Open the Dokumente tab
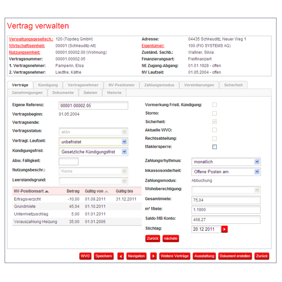The height and width of the screenshot is (282, 282). coord(63,93)
